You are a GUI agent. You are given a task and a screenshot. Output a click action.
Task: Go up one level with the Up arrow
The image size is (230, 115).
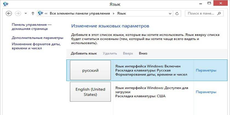click(x=33, y=13)
